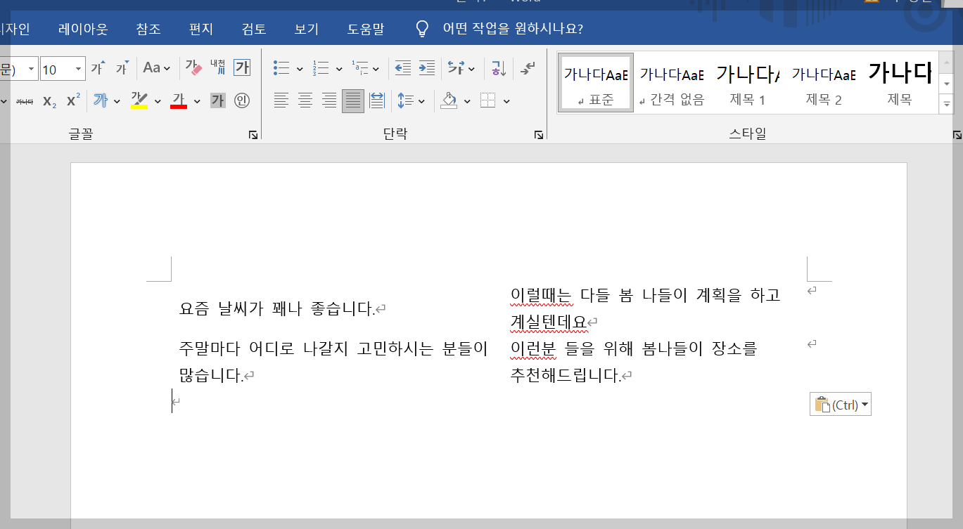Open the paste options (Ctrl) popup
Viewport: 963px width, 529px height.
point(840,403)
